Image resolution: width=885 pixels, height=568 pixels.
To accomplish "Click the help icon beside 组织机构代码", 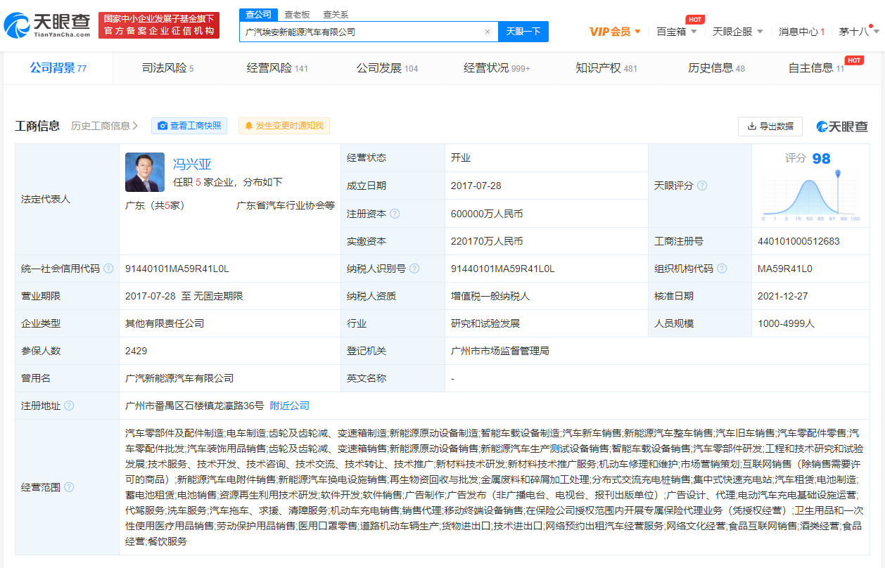I will (x=722, y=269).
